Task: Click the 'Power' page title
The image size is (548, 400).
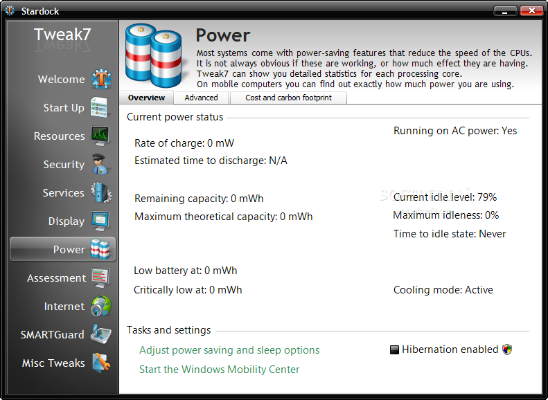Action: [222, 35]
